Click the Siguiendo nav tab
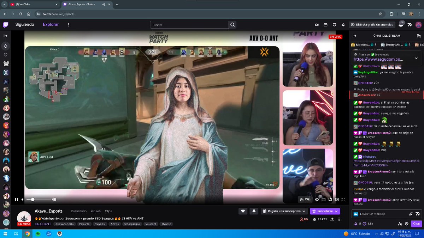Viewport: 424px width, 238px height. tap(25, 25)
